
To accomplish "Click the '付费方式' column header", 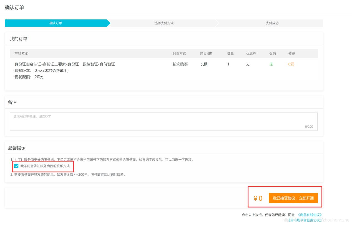I will 179,53.
